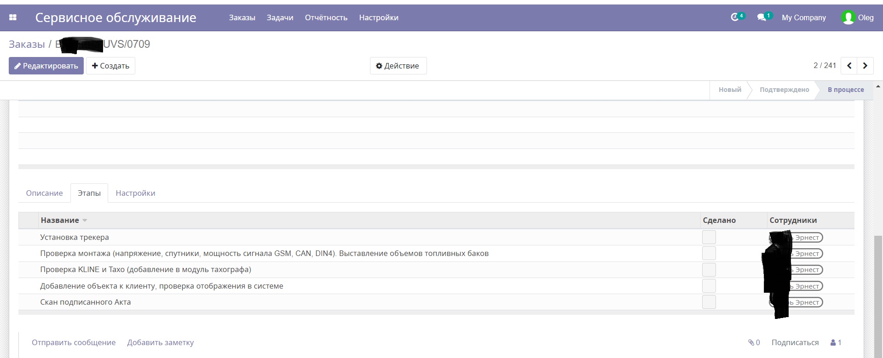Open the My Company switcher
This screenshot has width=883, height=358.
click(803, 17)
